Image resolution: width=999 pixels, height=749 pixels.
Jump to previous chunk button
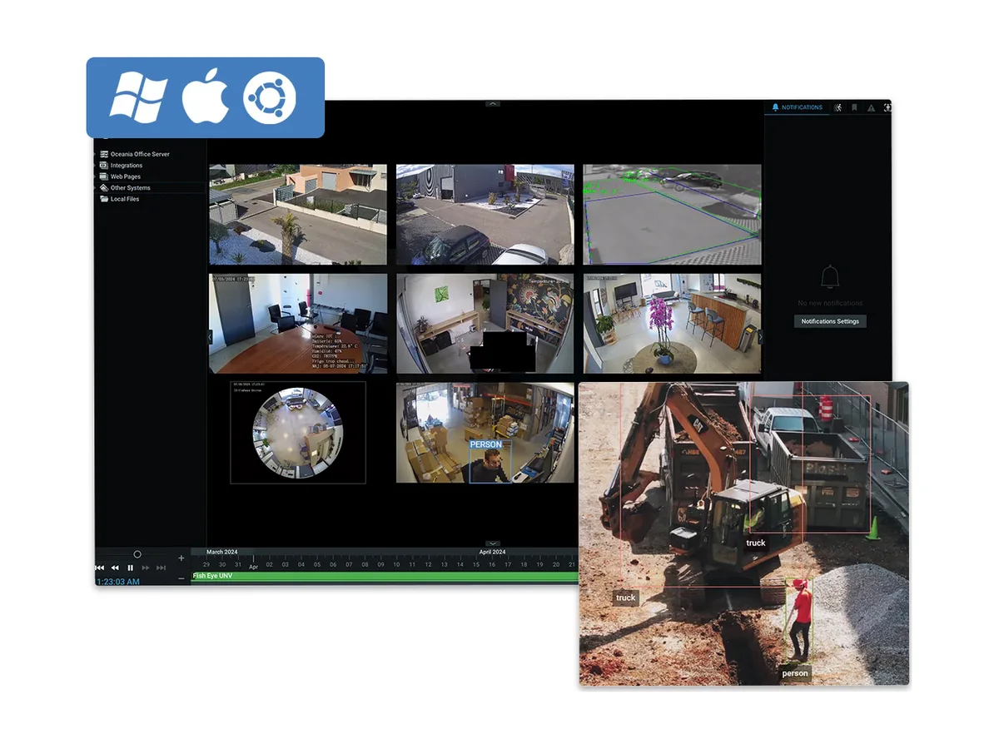coord(100,568)
